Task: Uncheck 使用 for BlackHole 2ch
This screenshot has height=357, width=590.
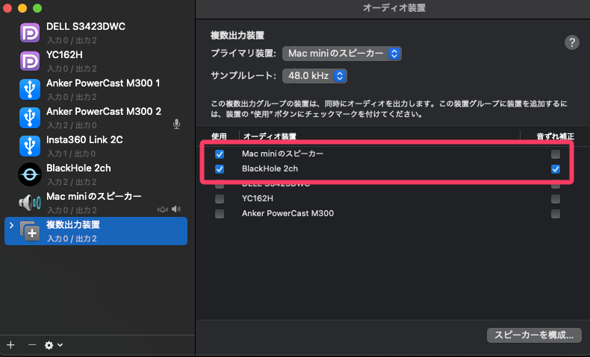Action: click(220, 169)
